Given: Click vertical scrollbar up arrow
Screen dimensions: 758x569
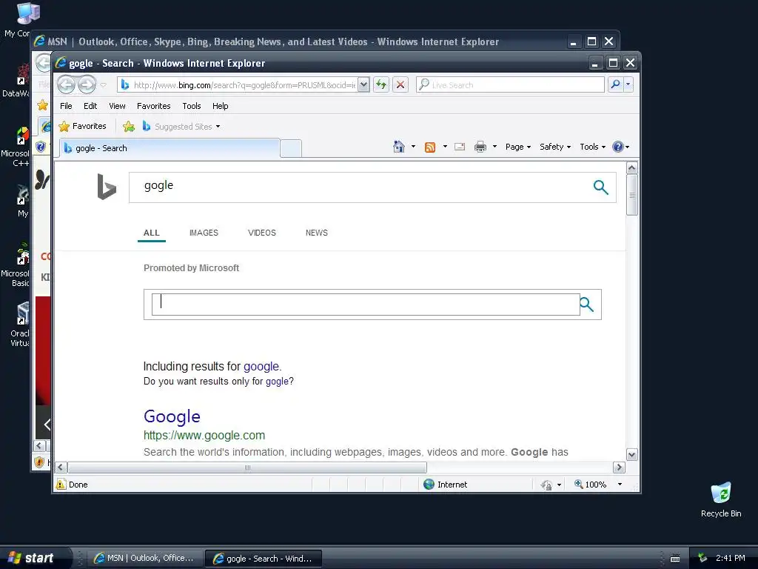Looking at the screenshot, I should pyautogui.click(x=632, y=168).
